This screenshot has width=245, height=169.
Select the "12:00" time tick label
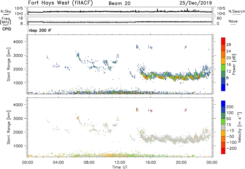point(120,163)
